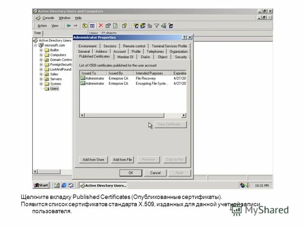Click the Intended Purposes column header
303x227 pixels.
[152, 73]
